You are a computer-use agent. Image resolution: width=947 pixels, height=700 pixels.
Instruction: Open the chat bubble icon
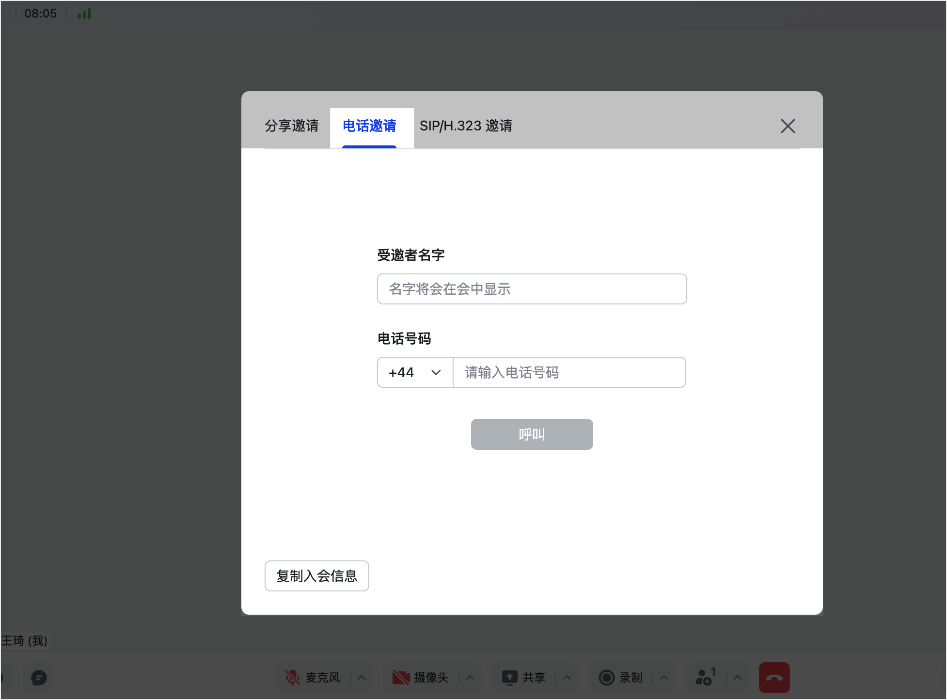[39, 678]
